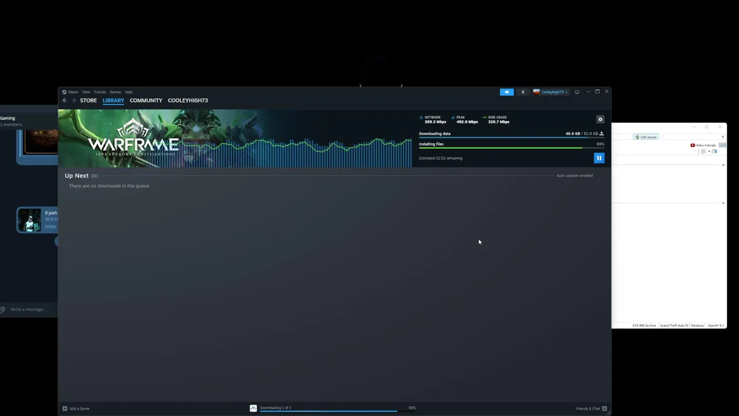Image resolution: width=739 pixels, height=416 pixels.
Task: Click the Big Picture mode monitor icon
Action: click(x=577, y=92)
